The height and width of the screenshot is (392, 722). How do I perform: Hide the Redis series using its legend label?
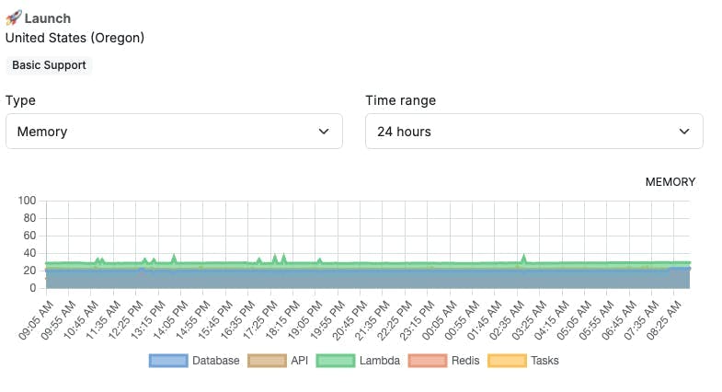point(465,361)
